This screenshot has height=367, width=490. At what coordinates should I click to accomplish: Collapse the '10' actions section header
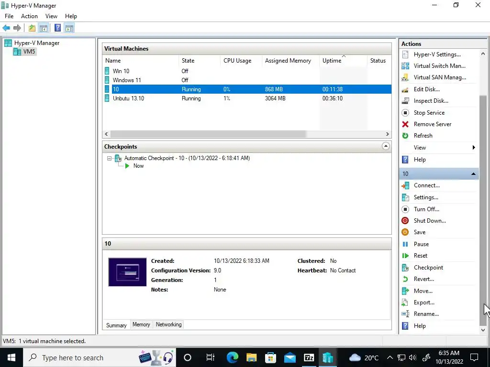(x=473, y=174)
